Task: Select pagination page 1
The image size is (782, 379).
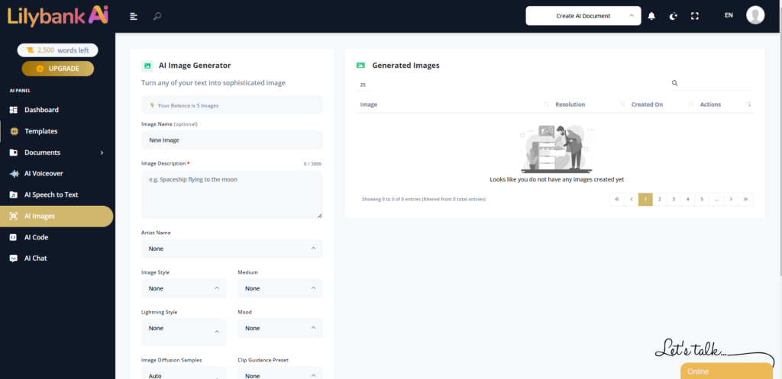Action: tap(645, 199)
